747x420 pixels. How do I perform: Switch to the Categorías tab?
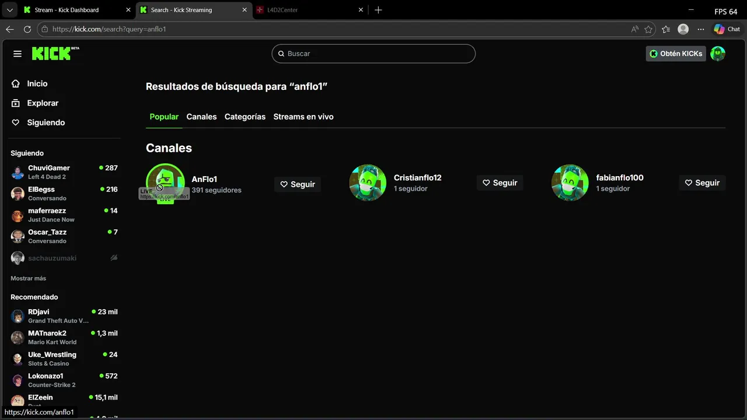pyautogui.click(x=245, y=117)
